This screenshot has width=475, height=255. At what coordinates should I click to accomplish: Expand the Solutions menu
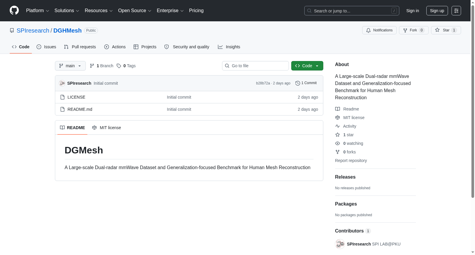click(67, 11)
